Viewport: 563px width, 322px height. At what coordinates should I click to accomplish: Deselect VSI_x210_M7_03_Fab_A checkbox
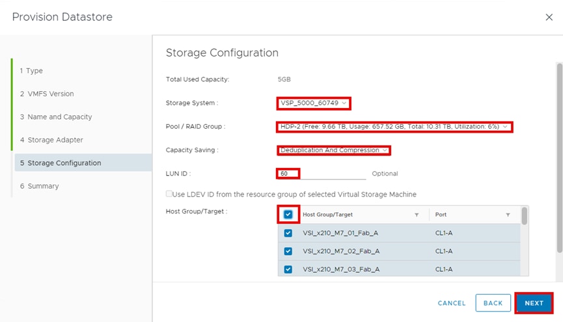[x=288, y=269]
